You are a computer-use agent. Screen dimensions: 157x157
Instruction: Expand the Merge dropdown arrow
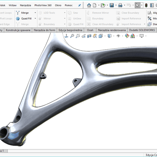pyautogui.click(x=35, y=13)
